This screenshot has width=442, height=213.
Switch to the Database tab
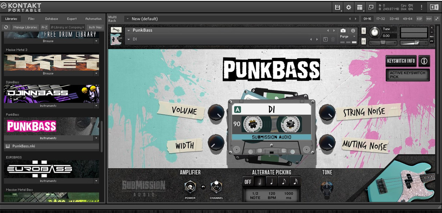pyautogui.click(x=51, y=19)
